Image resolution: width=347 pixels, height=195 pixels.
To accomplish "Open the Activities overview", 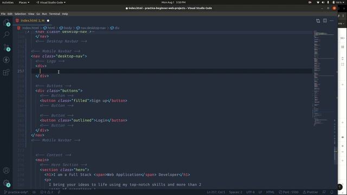I will coord(8,2).
